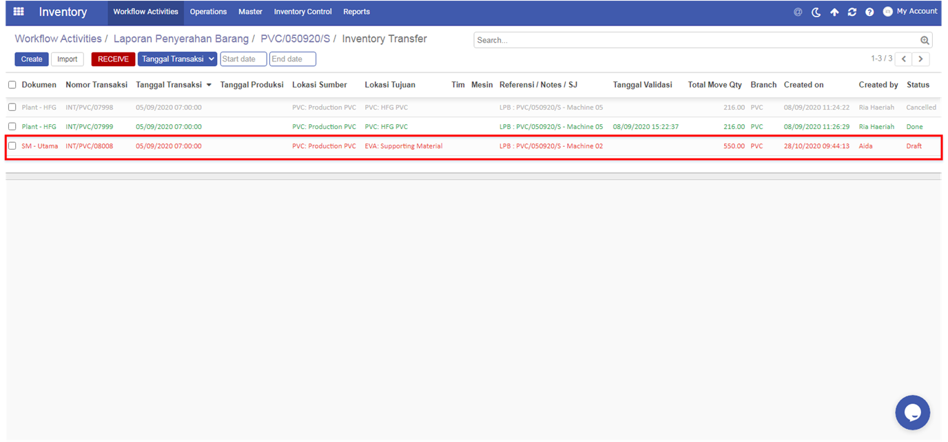This screenshot has width=948, height=442.
Task: Check the box for the SM - Utama row
Action: point(12,145)
